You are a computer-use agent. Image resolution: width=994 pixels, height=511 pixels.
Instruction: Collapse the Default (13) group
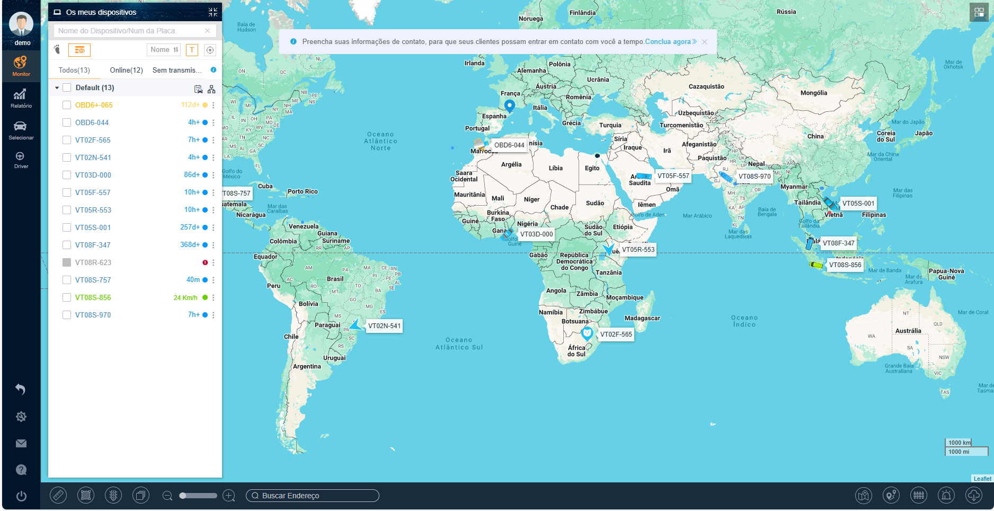click(x=57, y=88)
